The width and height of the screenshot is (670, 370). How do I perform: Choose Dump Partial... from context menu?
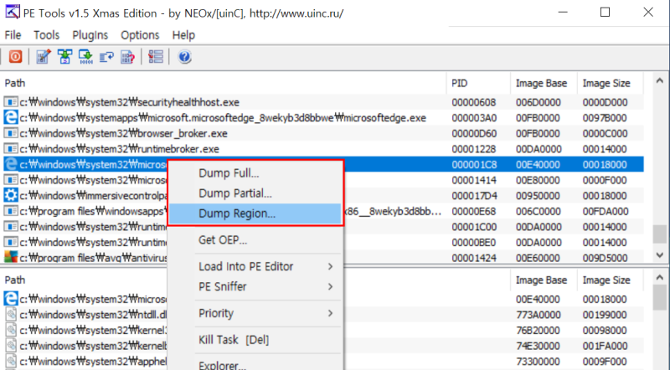click(255, 193)
